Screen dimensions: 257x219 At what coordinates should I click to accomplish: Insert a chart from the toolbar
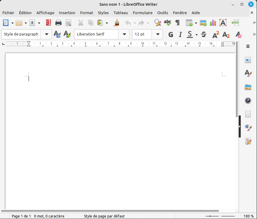point(213,23)
